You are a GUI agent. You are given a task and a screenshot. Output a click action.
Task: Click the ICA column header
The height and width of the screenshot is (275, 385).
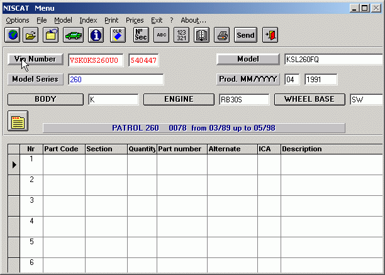tap(269, 149)
